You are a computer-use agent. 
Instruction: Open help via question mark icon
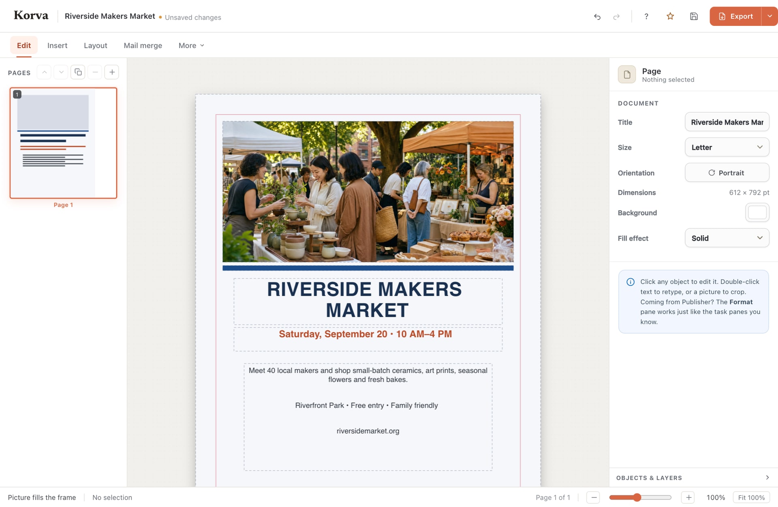[646, 17]
